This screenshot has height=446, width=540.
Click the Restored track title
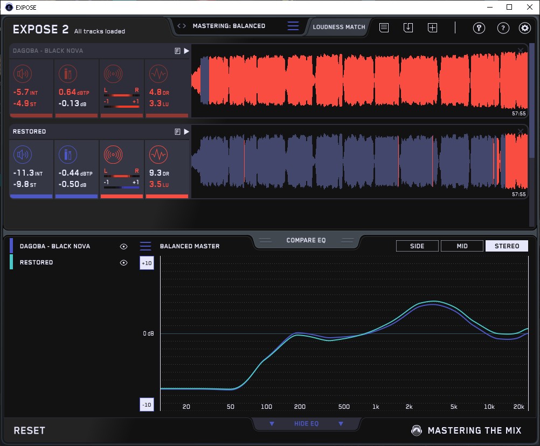29,132
